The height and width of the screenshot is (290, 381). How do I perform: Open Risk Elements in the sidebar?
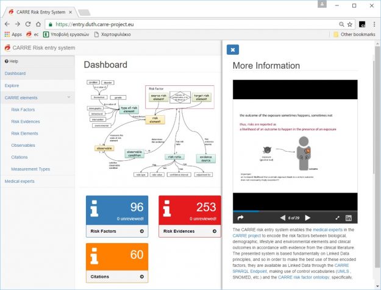(x=24, y=133)
